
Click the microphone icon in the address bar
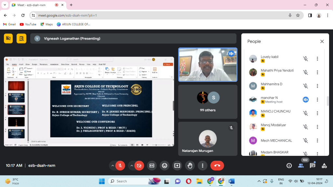click(x=290, y=15)
